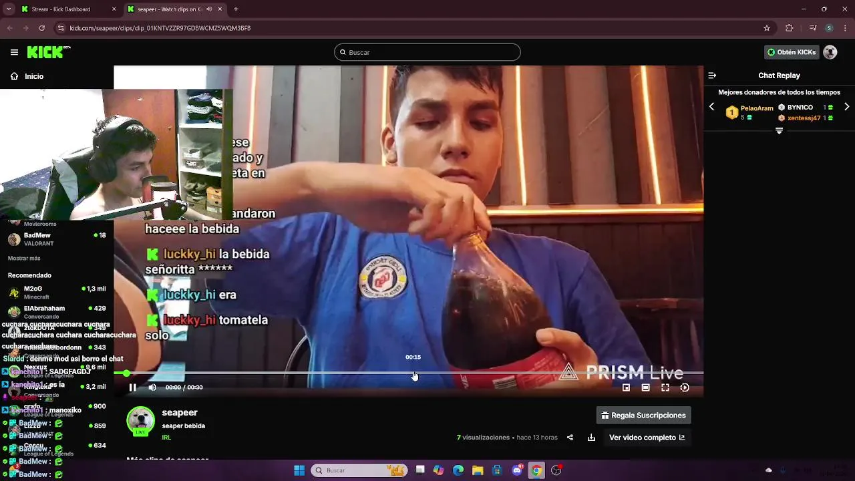The height and width of the screenshot is (481, 855).
Task: Click the Windows taskbar search box
Action: coord(360,470)
